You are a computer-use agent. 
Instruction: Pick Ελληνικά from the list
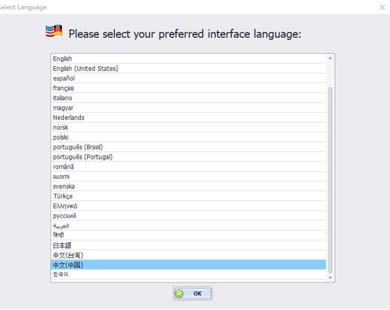(188, 206)
